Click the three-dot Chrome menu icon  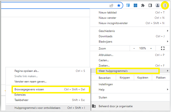165,5
